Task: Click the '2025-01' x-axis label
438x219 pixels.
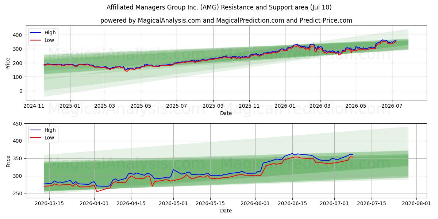Action: [x=69, y=106]
